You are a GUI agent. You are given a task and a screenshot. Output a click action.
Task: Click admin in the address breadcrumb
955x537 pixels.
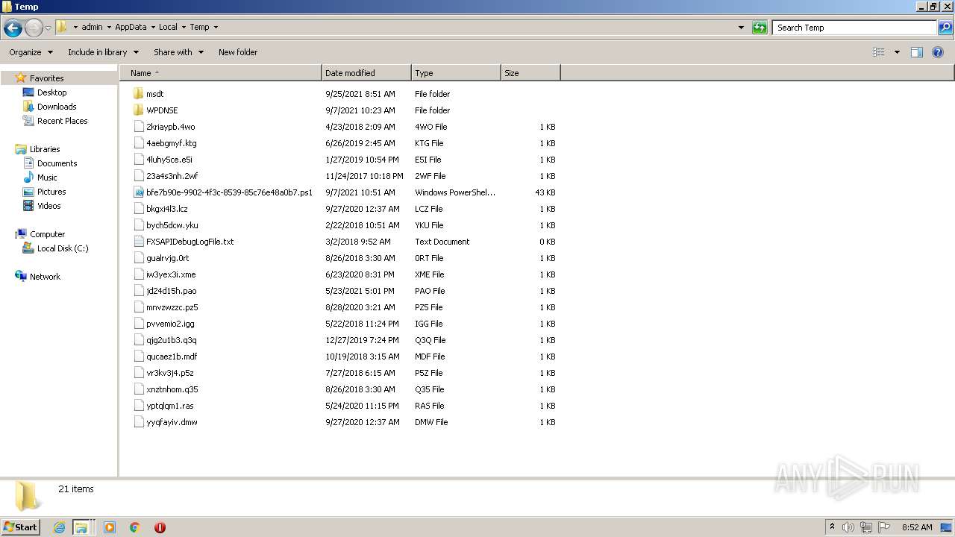92,27
